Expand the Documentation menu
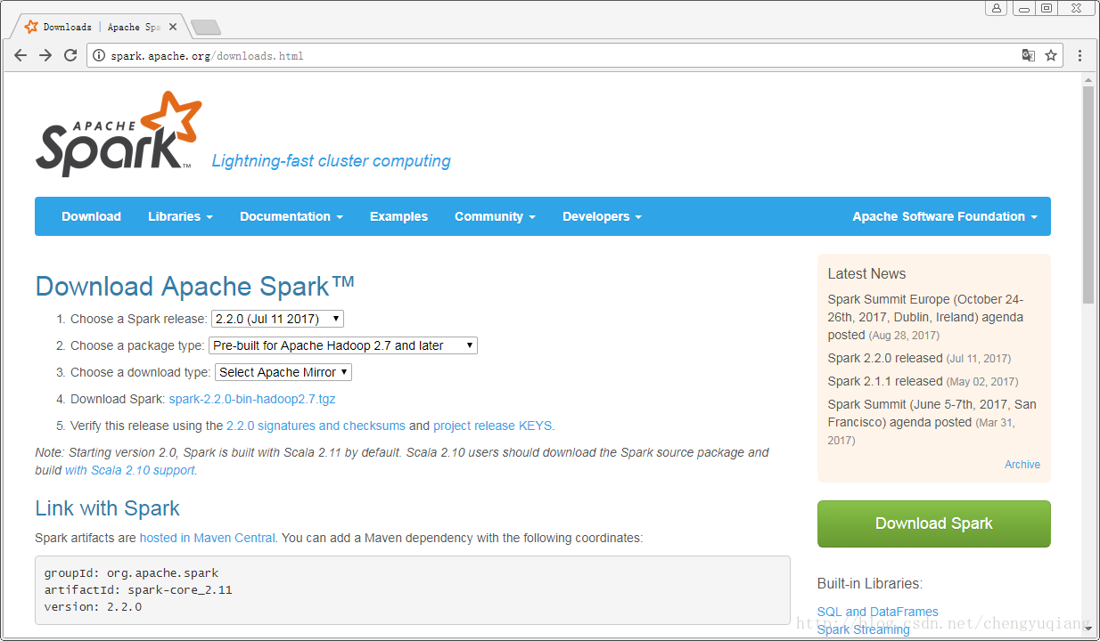This screenshot has height=641, width=1100. click(x=291, y=216)
